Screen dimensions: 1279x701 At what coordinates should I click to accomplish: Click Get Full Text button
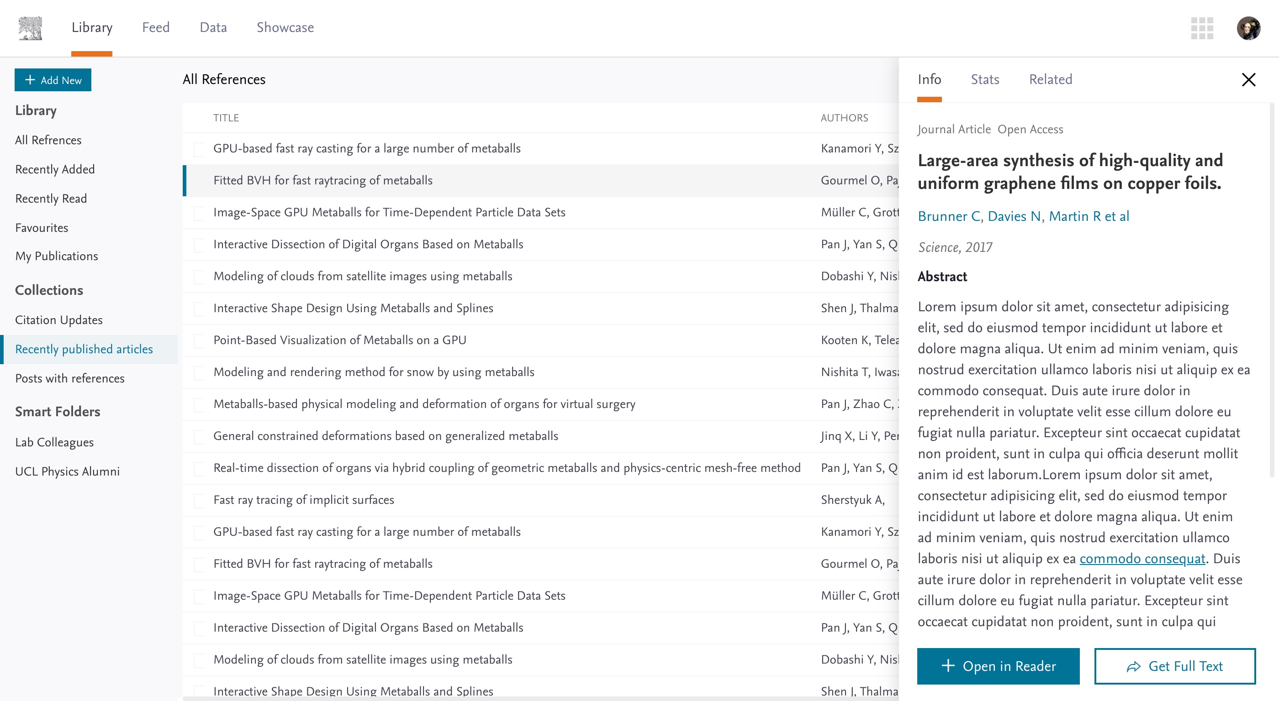coord(1175,666)
